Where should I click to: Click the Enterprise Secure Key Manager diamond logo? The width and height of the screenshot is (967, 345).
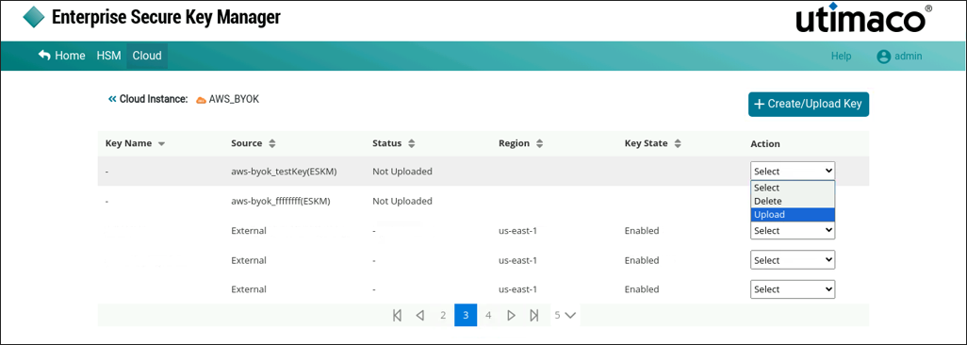(34, 17)
